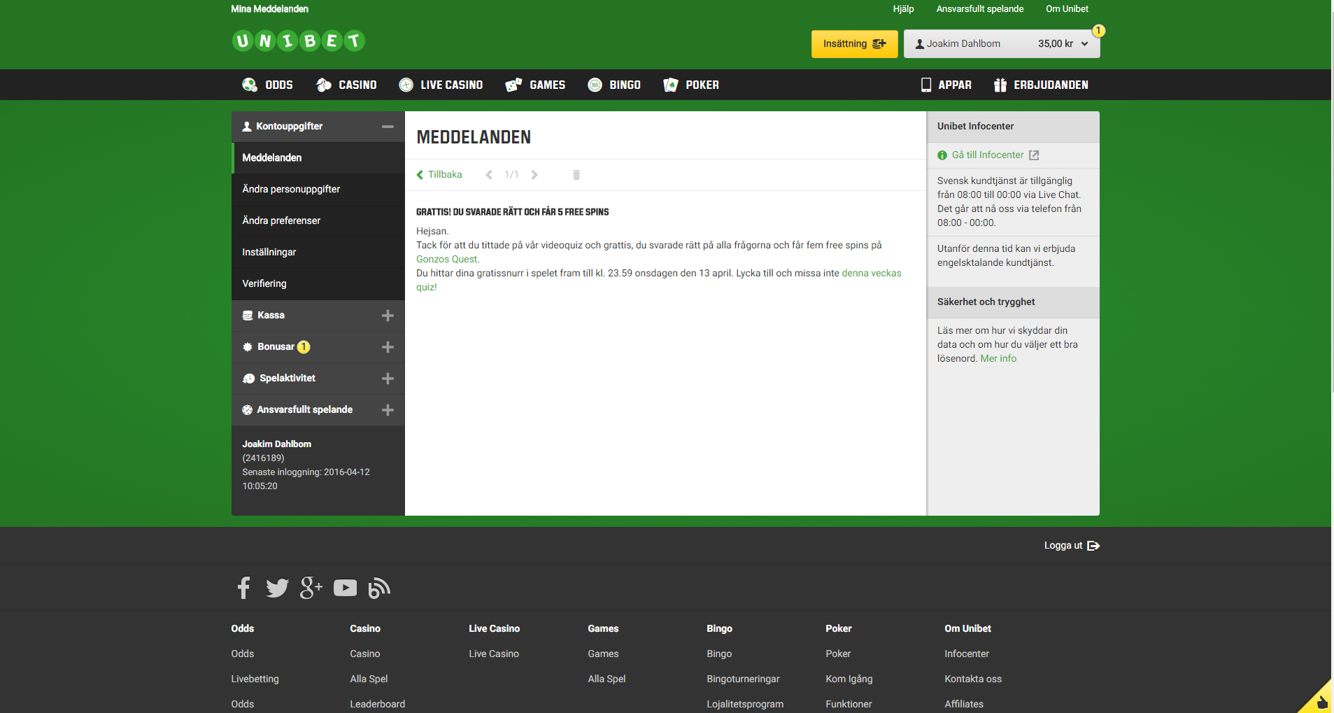The width and height of the screenshot is (1334, 713).
Task: Open Kontakta oss footer link
Action: 973,679
